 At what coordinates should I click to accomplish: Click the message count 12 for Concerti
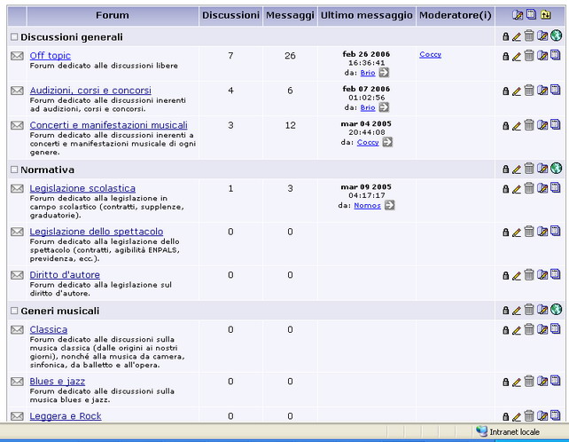290,125
